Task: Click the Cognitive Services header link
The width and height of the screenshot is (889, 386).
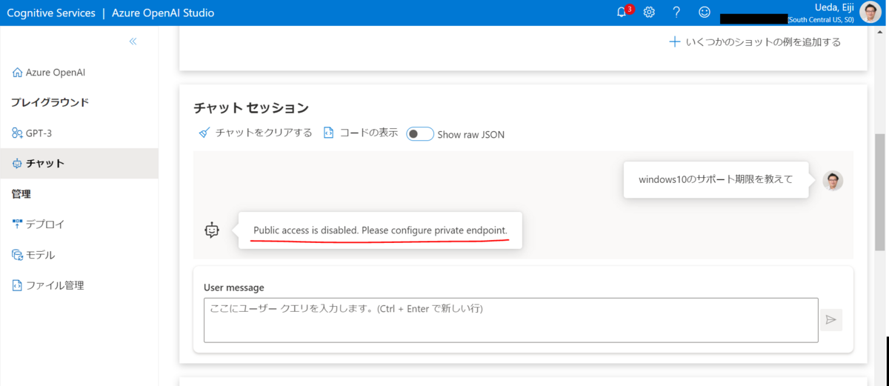Action: tap(51, 13)
